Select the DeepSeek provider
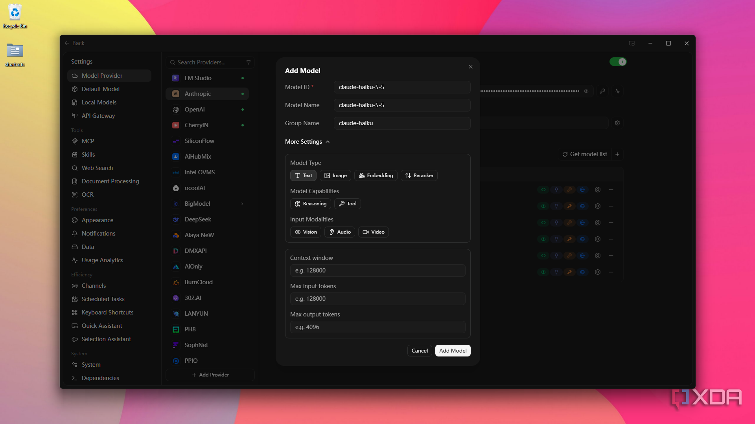755x424 pixels. [207, 219]
